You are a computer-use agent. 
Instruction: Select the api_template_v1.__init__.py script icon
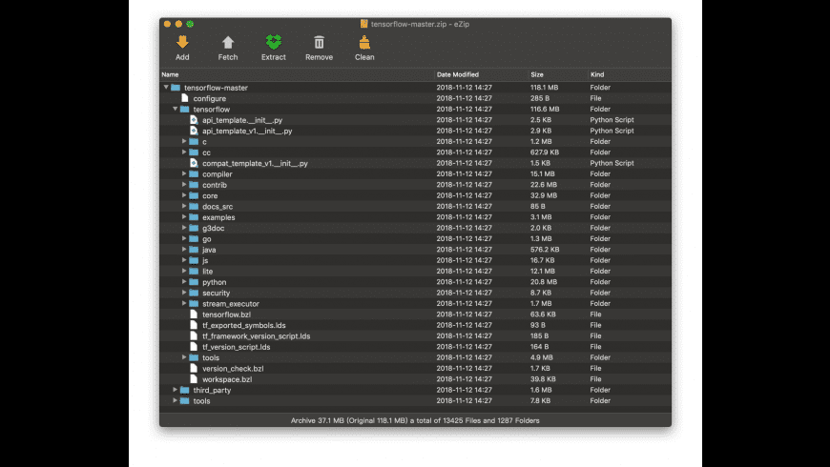pos(194,131)
